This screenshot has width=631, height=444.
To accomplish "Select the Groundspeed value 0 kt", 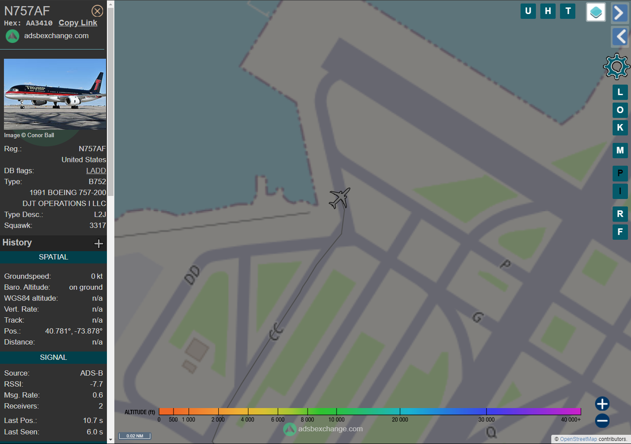I will click(97, 276).
